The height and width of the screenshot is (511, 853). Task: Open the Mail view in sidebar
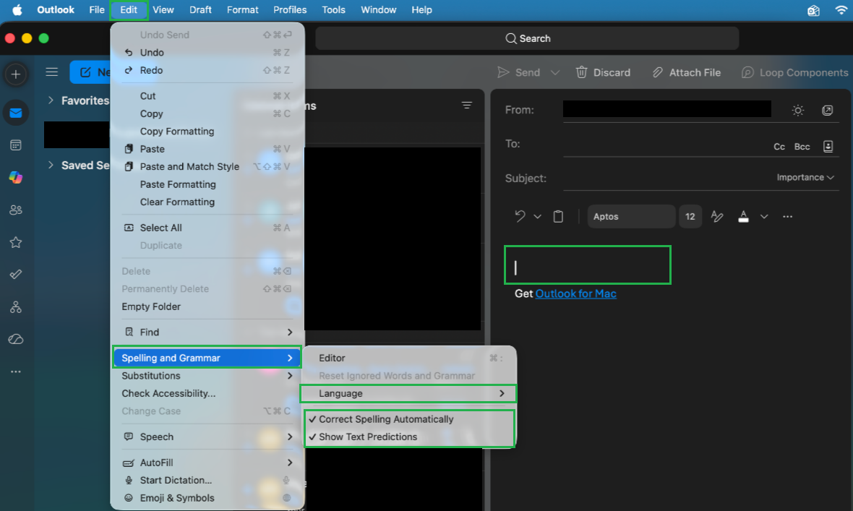click(16, 113)
